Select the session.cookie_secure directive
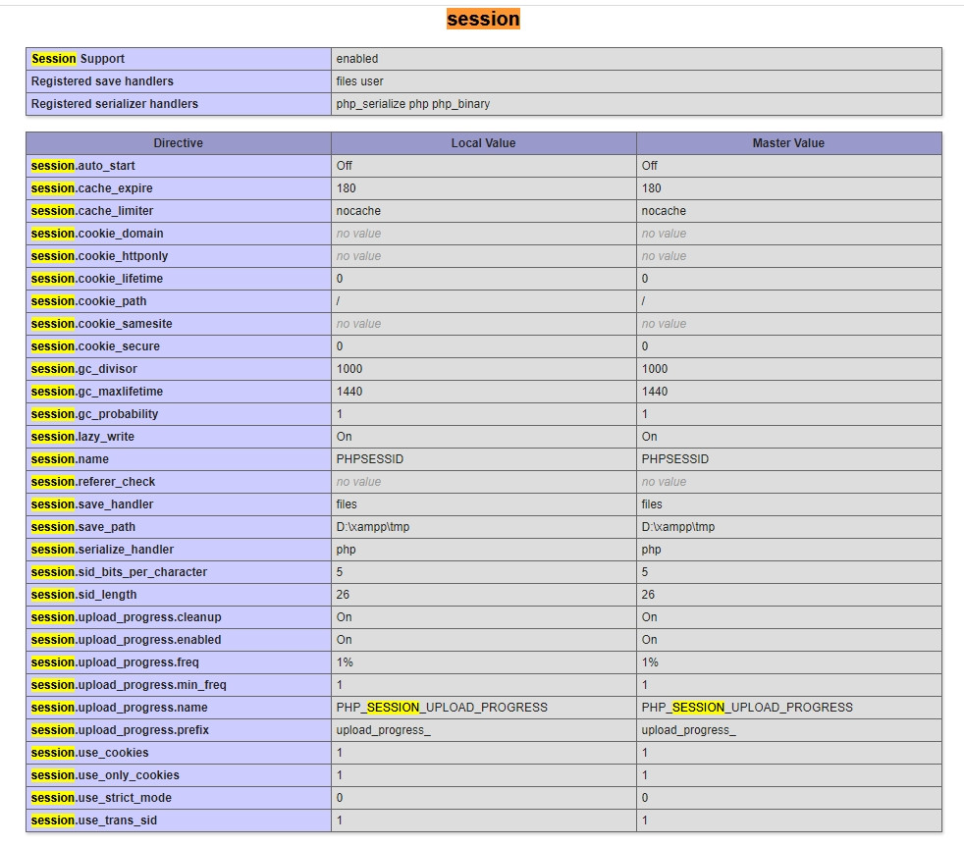The image size is (964, 846). [x=95, y=346]
